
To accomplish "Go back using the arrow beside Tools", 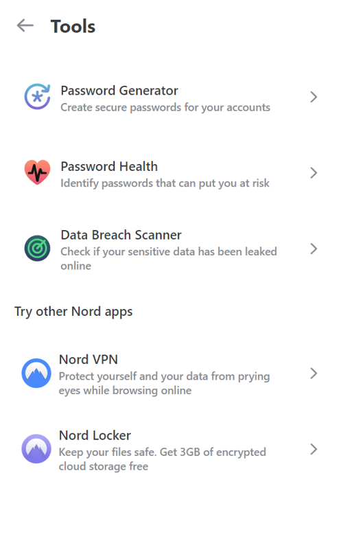I will click(25, 25).
